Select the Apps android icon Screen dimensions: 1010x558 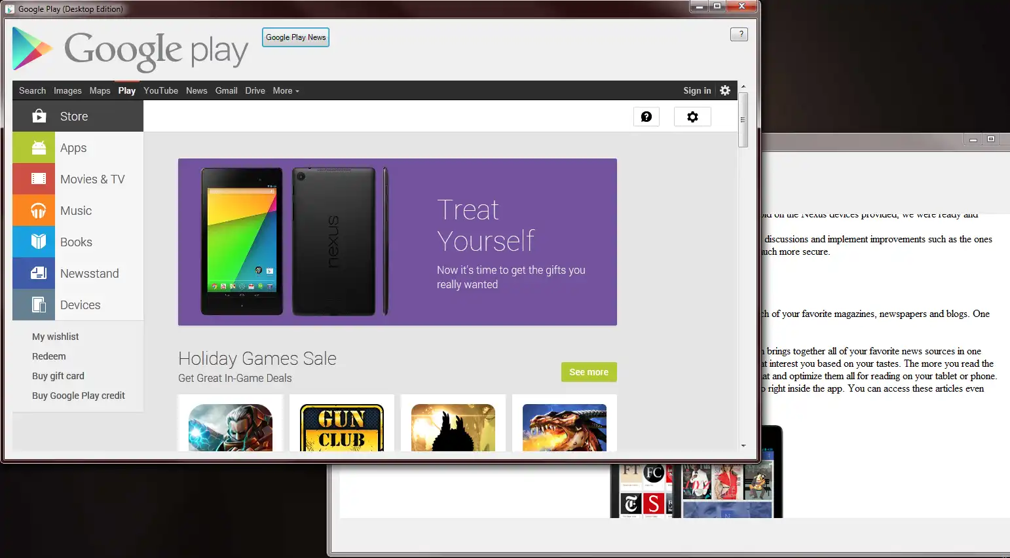(x=39, y=147)
